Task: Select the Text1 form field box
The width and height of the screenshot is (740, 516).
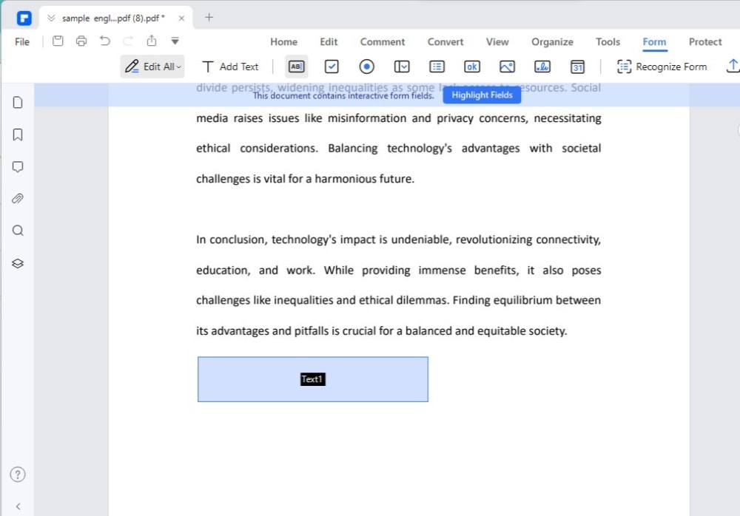Action: [313, 379]
